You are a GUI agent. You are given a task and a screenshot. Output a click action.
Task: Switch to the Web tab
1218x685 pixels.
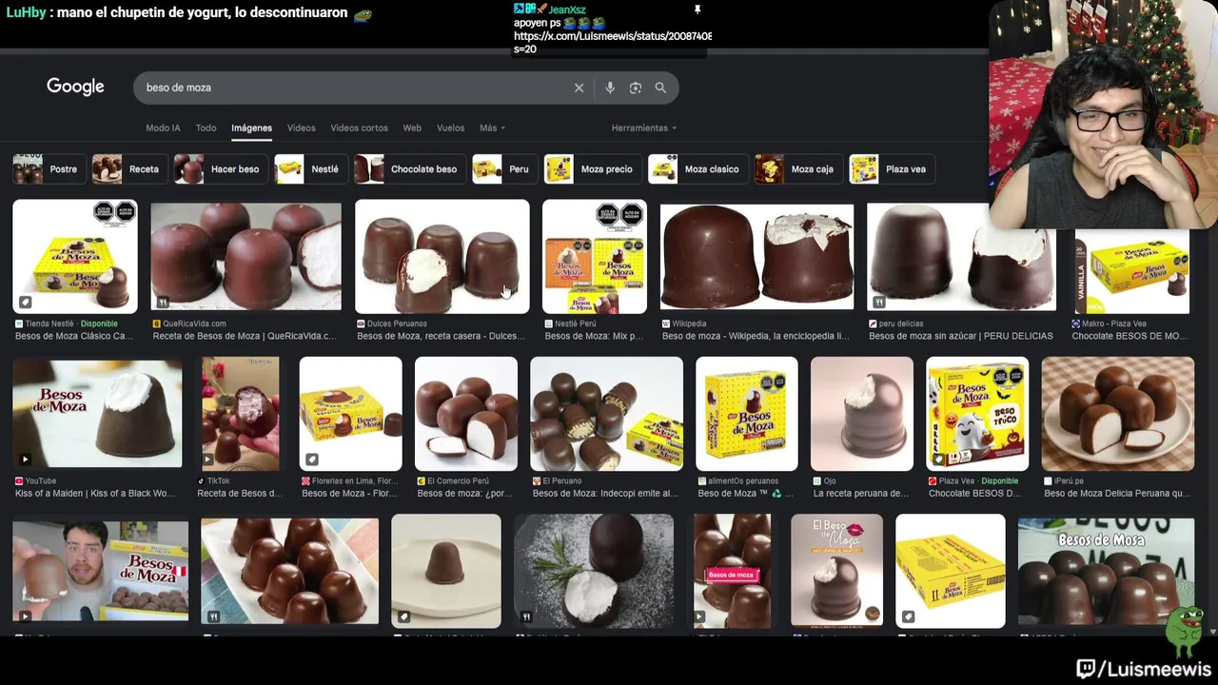coord(412,127)
